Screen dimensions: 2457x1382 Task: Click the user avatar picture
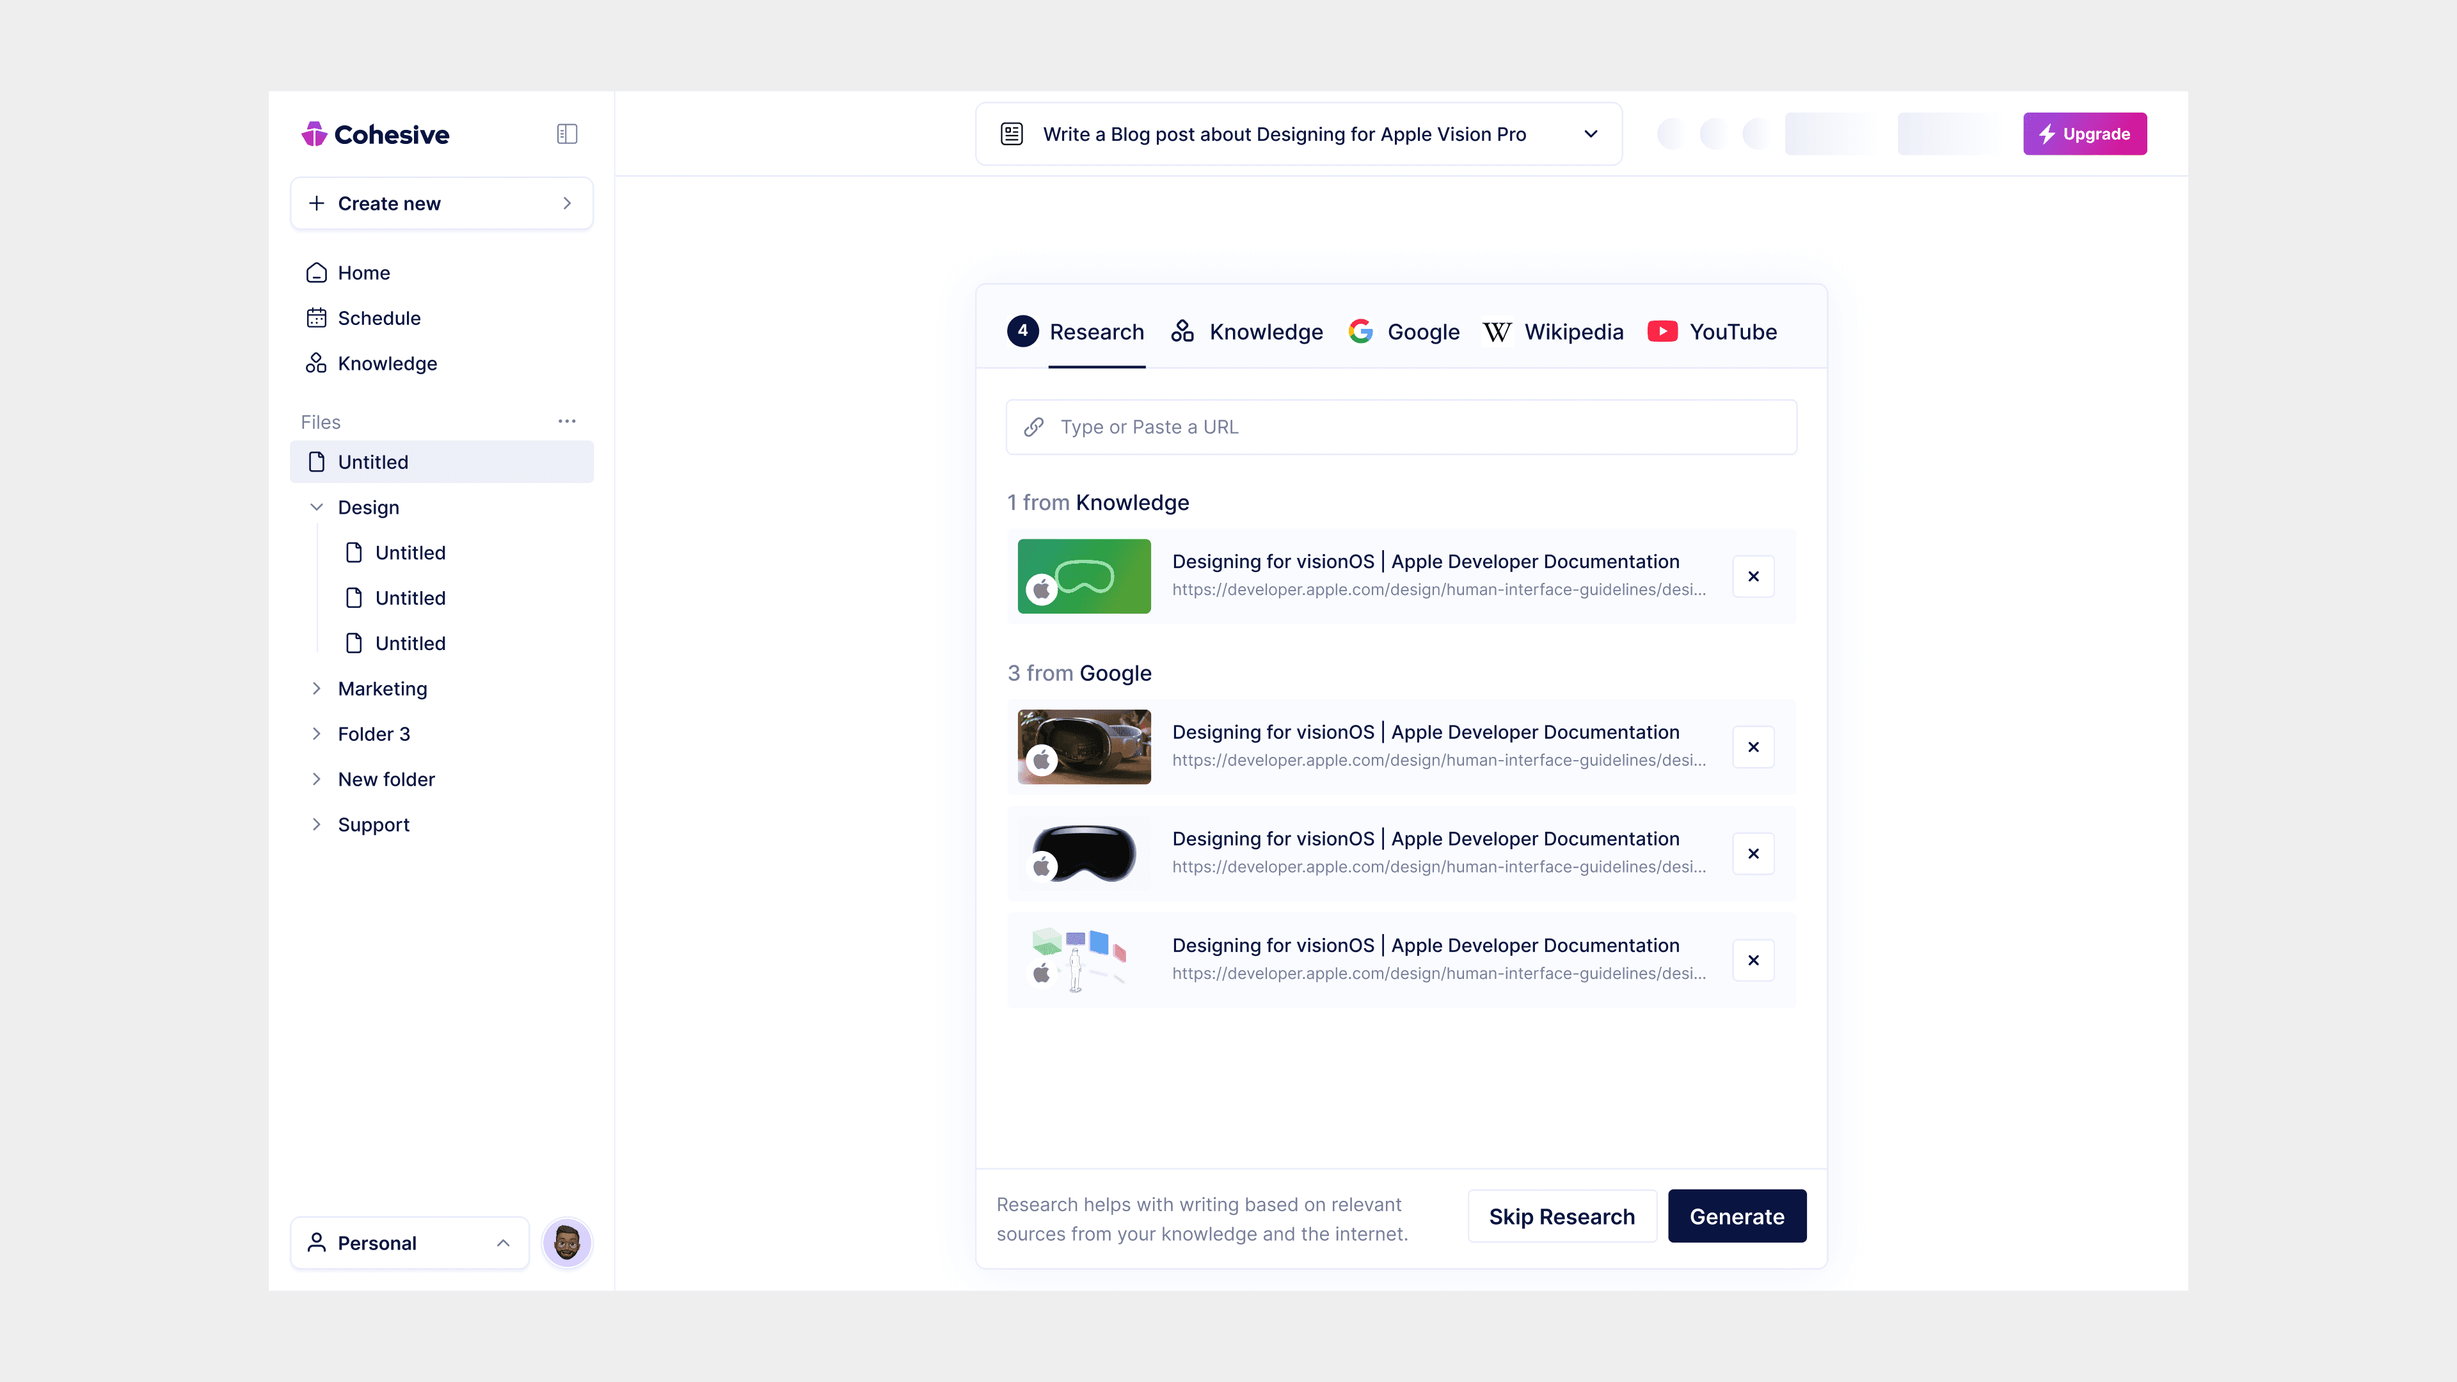tap(566, 1243)
